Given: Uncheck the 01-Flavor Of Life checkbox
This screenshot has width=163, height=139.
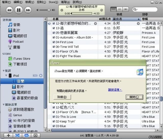Looking at the screenshot, I should coord(54,52).
